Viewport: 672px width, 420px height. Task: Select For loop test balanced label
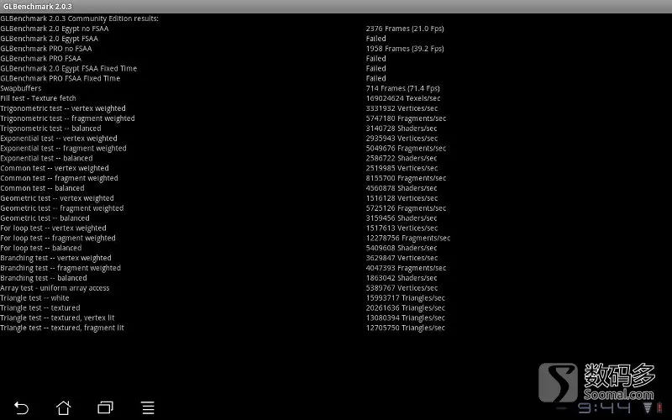click(40, 248)
